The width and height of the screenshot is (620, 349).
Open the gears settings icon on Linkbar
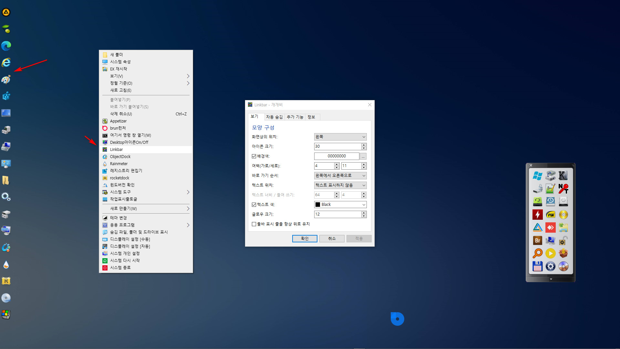[6, 197]
